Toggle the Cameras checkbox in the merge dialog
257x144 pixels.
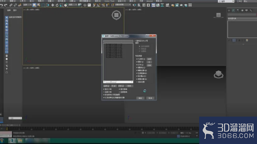click(x=137, y=68)
